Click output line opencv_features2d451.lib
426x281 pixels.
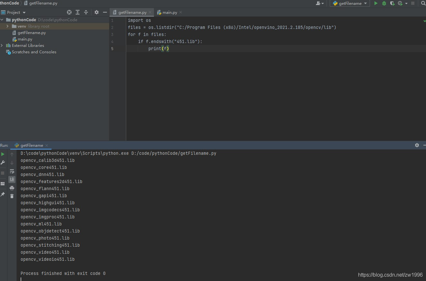coord(52,181)
